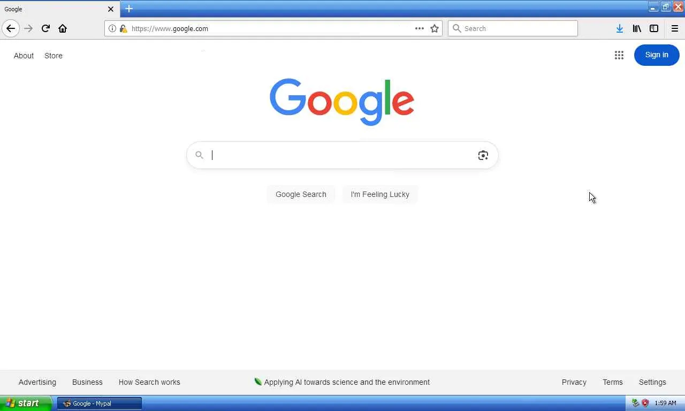The width and height of the screenshot is (685, 411).
Task: Go back with the browser back arrow
Action: tap(11, 28)
